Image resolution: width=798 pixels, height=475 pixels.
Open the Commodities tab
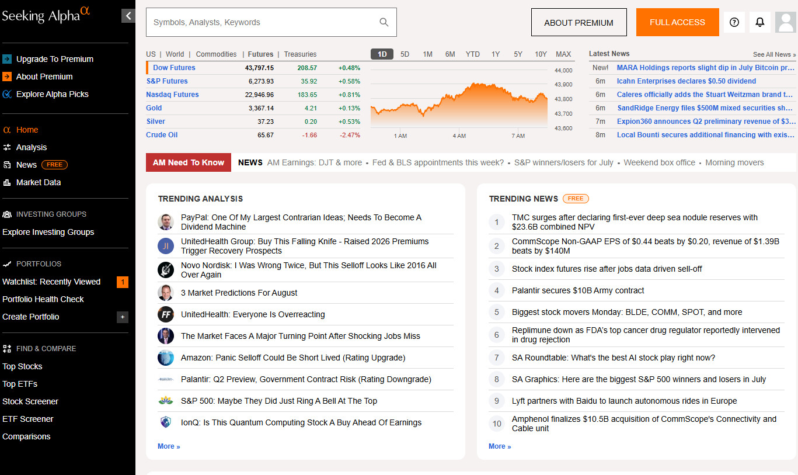(216, 54)
